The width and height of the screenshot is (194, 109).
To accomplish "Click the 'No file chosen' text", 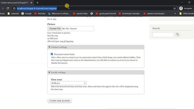I will 69,28.
